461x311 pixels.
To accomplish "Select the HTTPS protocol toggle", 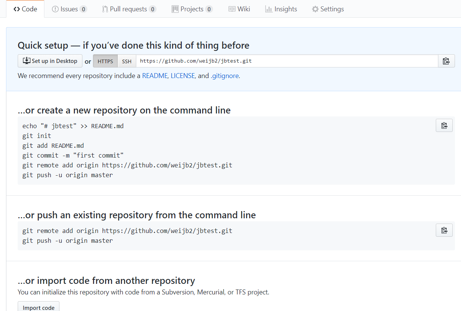I will (105, 61).
